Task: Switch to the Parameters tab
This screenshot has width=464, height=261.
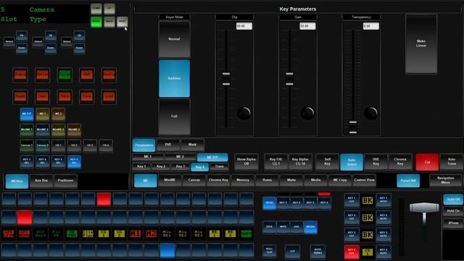Action: coord(144,145)
